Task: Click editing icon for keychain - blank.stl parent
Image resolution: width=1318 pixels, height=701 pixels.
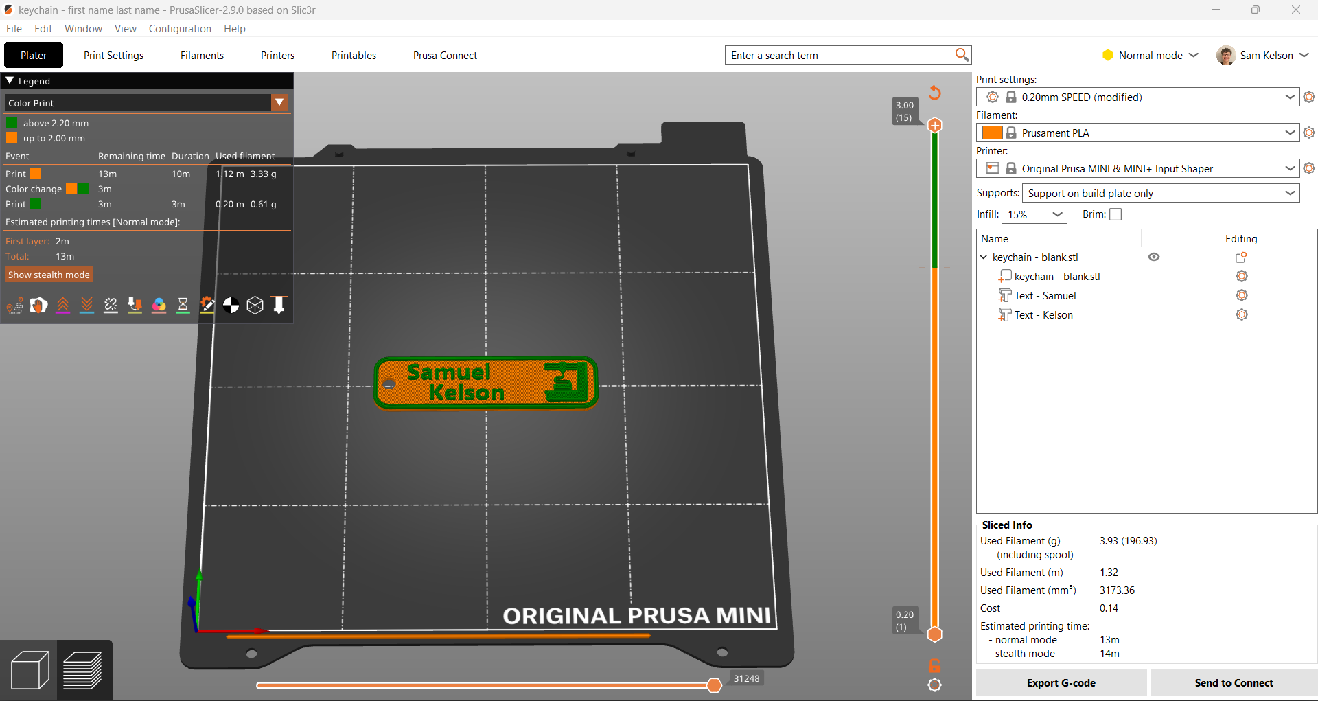Action: [x=1241, y=257]
